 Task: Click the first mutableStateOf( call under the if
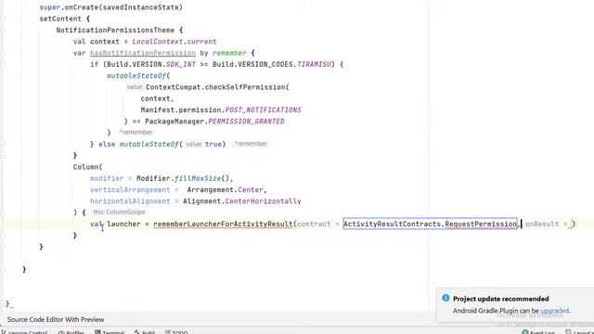coord(138,76)
